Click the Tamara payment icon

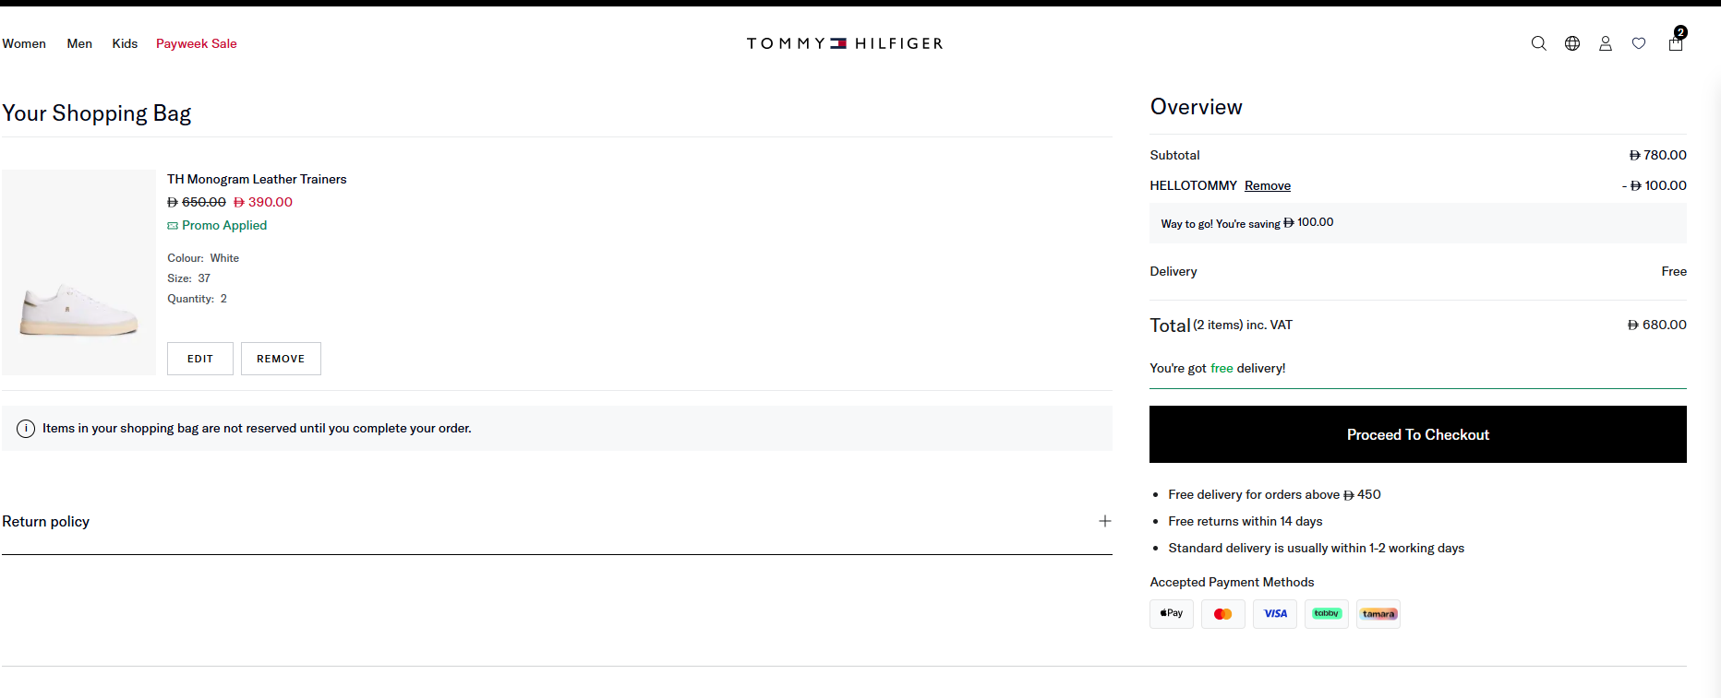click(x=1378, y=614)
